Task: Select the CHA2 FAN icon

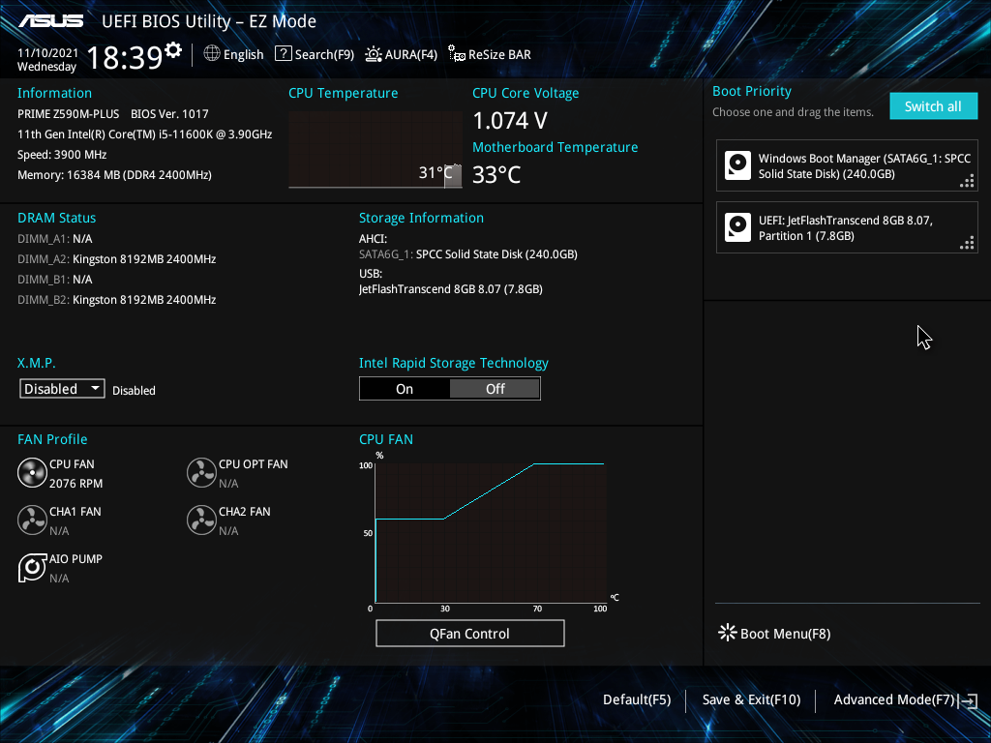Action: coord(201,520)
